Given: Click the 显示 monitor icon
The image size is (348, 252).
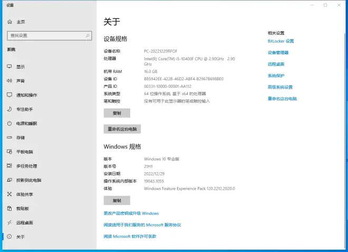Looking at the screenshot, I should point(9,67).
